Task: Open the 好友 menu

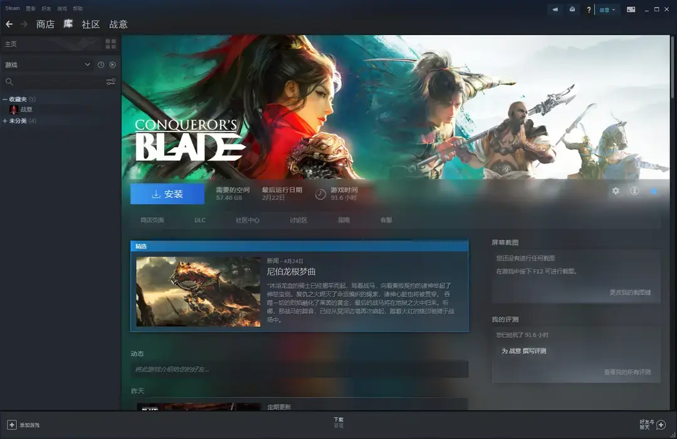Action: [x=46, y=9]
